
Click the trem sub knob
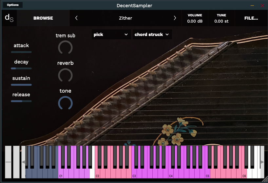65,47
